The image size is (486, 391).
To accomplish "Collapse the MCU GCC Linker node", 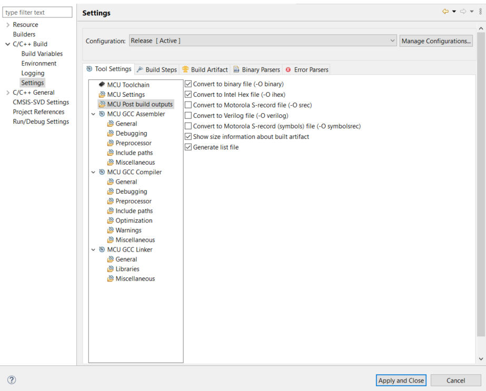I will [93, 249].
